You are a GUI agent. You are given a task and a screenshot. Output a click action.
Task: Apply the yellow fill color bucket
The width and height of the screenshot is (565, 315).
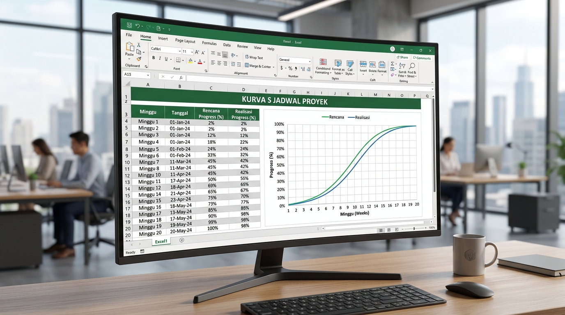point(191,61)
